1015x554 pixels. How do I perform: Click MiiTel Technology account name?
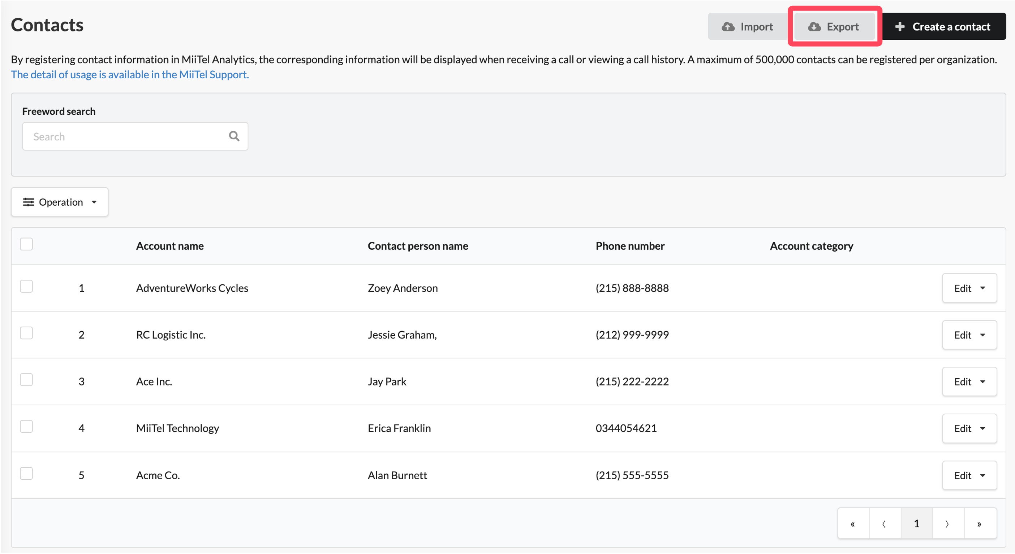pos(177,428)
